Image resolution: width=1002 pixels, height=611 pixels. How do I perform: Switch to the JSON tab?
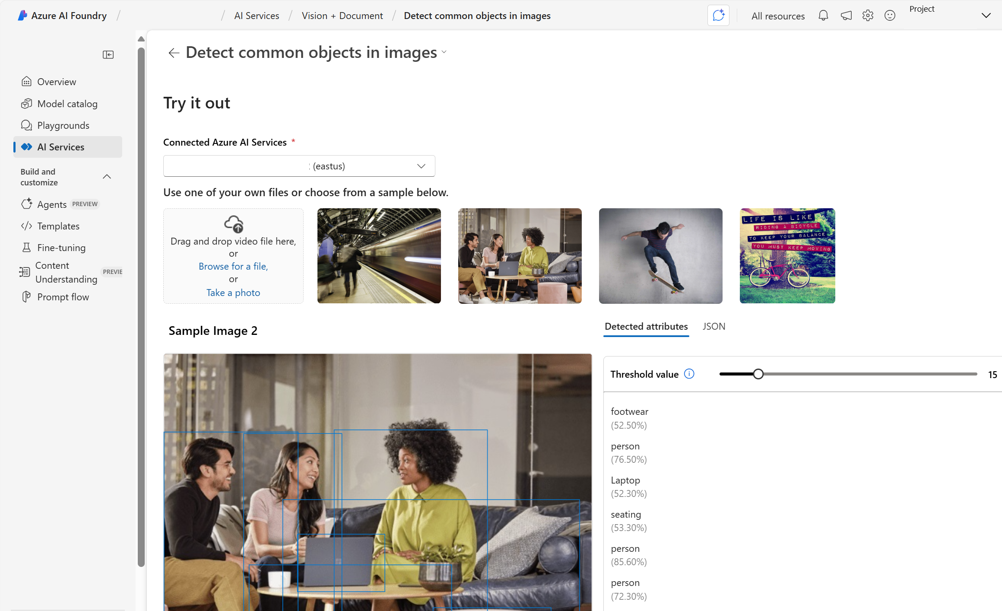pyautogui.click(x=714, y=326)
